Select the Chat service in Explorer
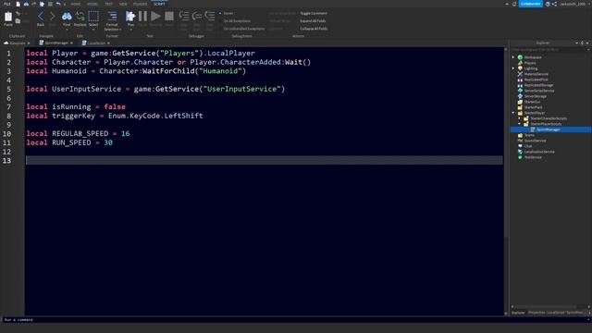Screen dimensions: 592x333 (528, 146)
